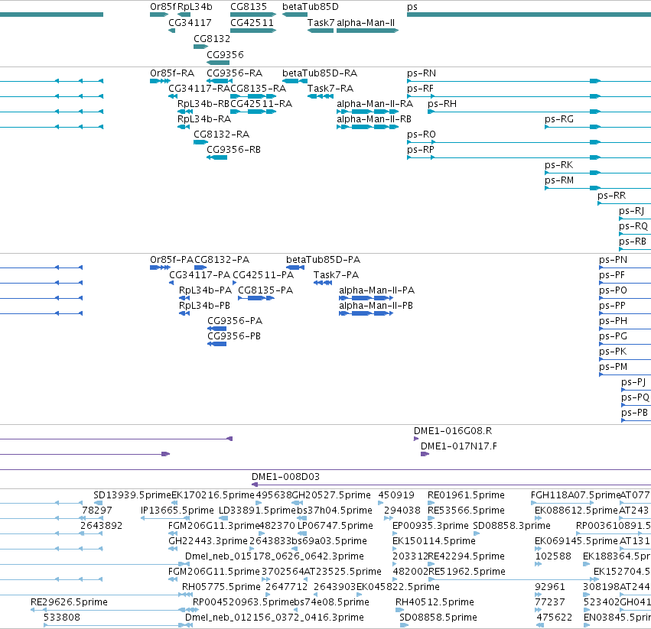
Task: Select the CG8132-PA protein label
Action: [x=222, y=260]
